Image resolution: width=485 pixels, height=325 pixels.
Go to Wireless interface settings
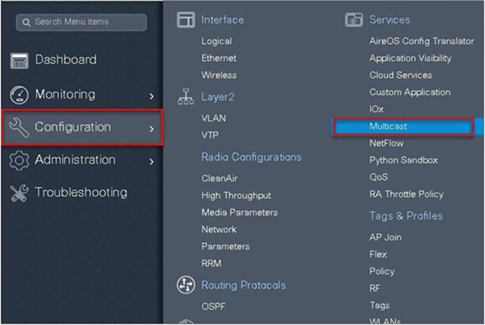tap(219, 75)
